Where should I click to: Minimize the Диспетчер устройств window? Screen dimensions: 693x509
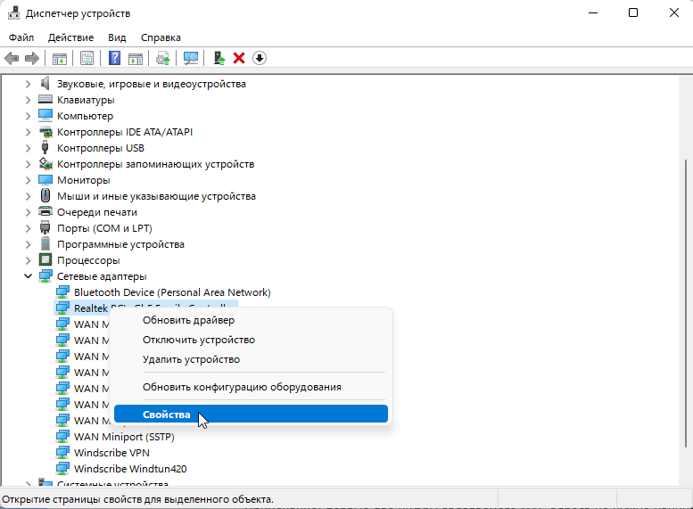593,12
